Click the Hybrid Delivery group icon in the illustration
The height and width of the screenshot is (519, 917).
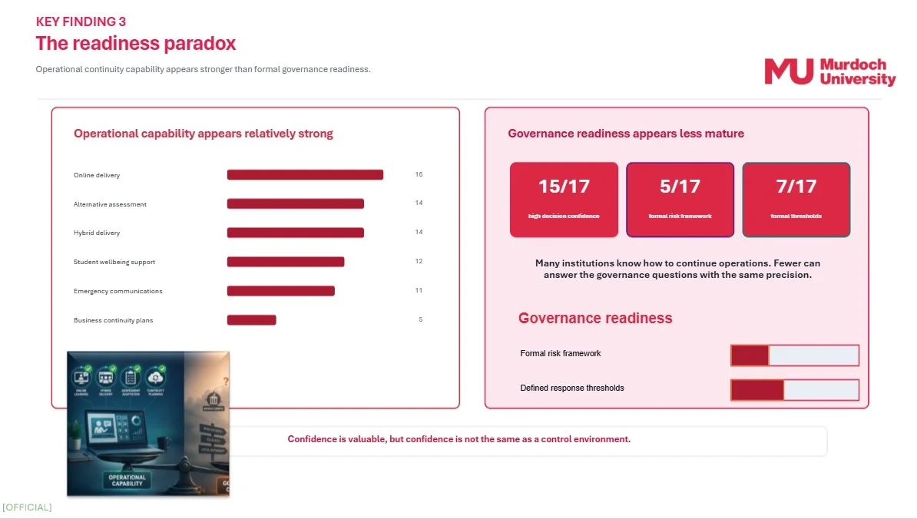(x=106, y=377)
